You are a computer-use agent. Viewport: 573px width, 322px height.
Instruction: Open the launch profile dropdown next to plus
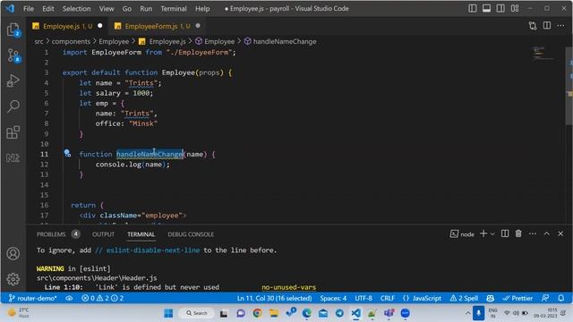[492, 234]
